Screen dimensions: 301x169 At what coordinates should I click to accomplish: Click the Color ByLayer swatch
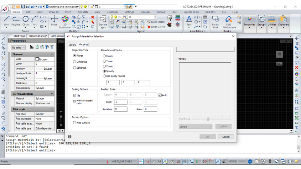click(37, 59)
